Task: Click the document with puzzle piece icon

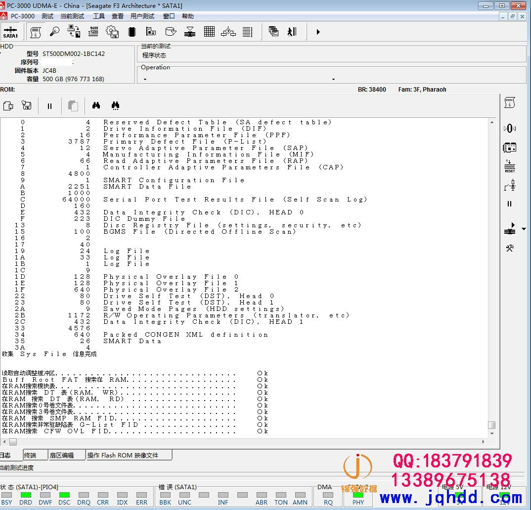Action: (8, 106)
